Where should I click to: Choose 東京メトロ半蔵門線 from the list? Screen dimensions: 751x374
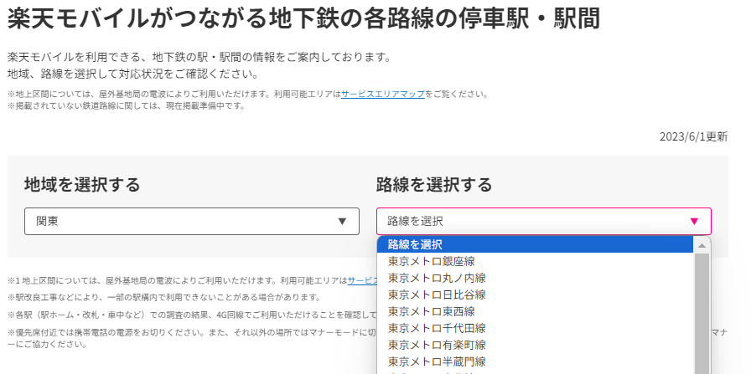pyautogui.click(x=535, y=361)
